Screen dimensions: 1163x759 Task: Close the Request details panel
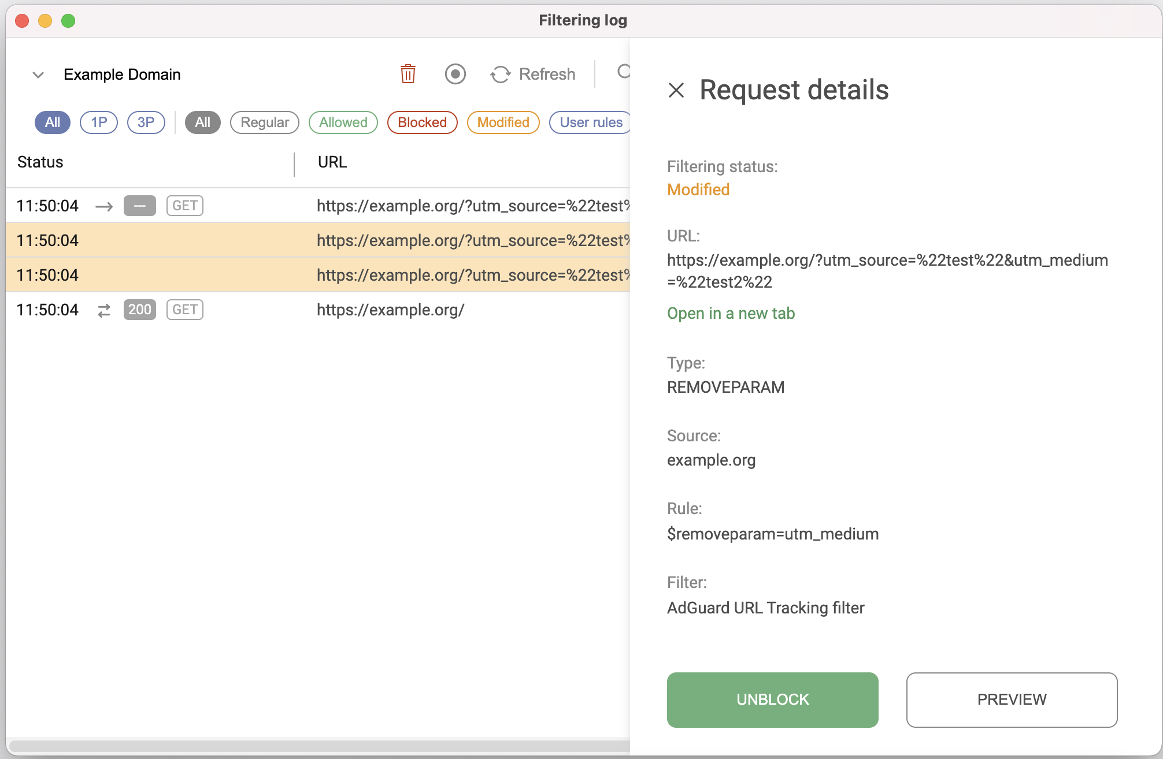tap(677, 91)
